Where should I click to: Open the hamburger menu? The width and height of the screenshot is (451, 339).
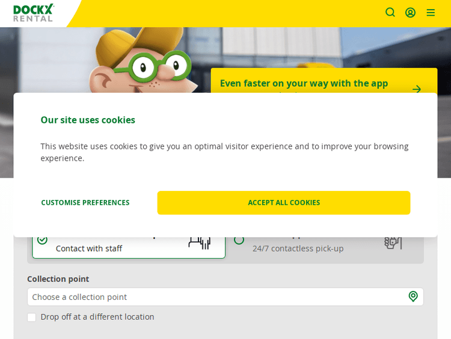tap(431, 12)
